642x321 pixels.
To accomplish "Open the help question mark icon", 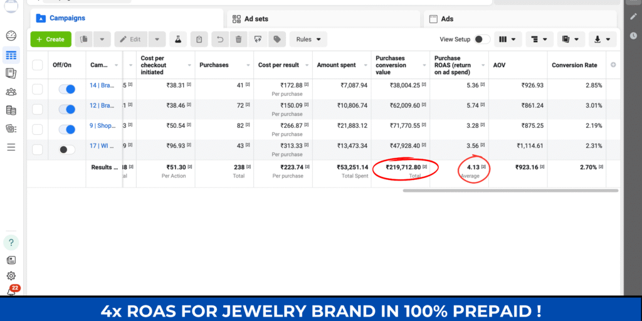I will [x=11, y=242].
